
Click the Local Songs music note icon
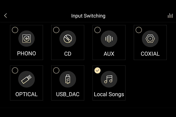pyautogui.click(x=109, y=79)
